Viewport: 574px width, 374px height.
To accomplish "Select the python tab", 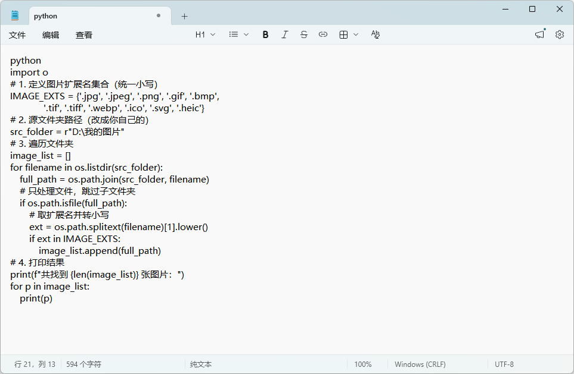I will pos(100,16).
